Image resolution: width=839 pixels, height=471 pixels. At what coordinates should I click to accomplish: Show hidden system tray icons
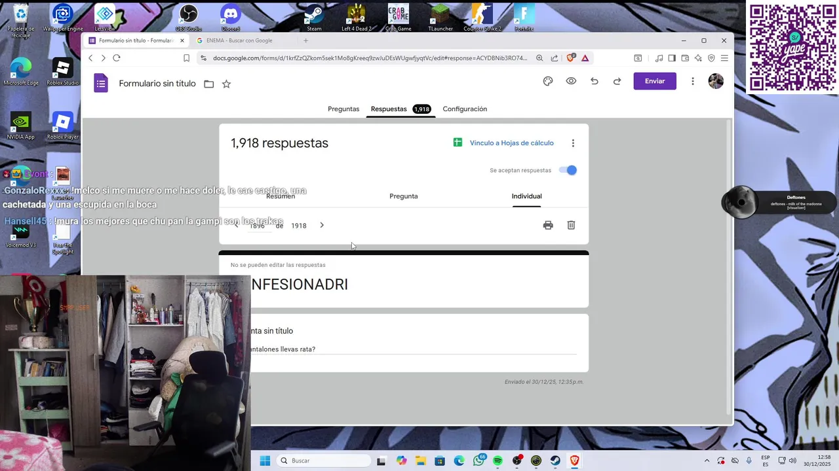click(707, 461)
